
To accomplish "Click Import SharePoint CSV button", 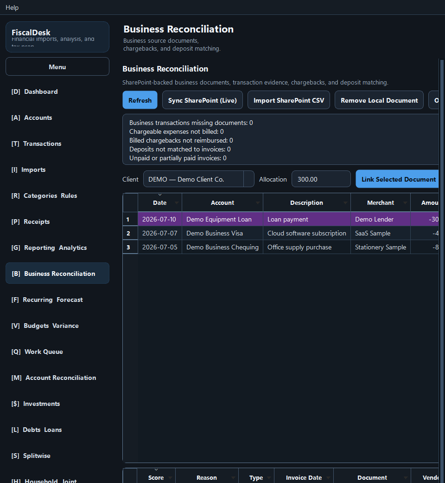I will (289, 100).
